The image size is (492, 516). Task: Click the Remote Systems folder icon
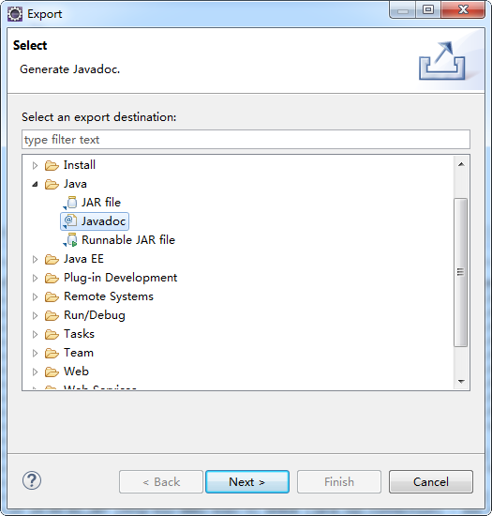(x=52, y=296)
